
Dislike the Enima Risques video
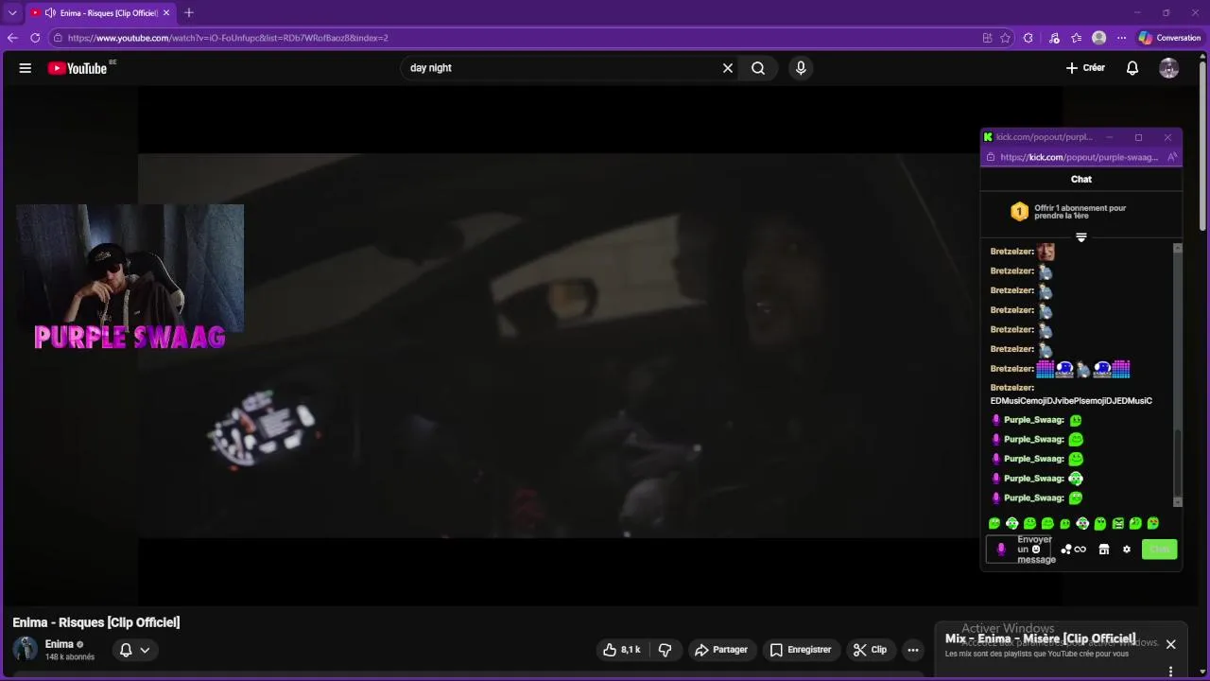pos(665,650)
